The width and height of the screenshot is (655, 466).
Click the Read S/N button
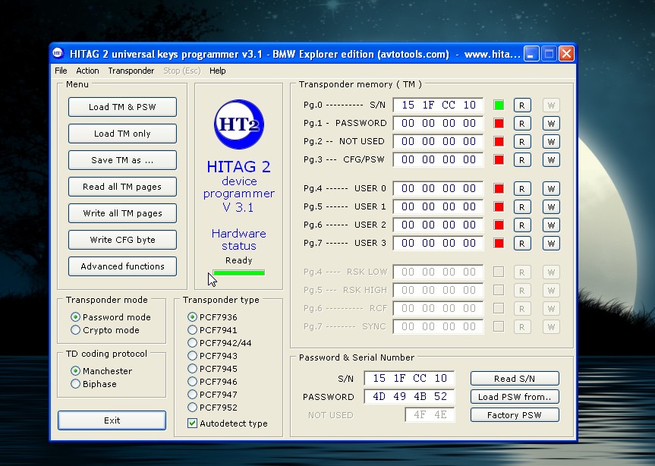[515, 378]
